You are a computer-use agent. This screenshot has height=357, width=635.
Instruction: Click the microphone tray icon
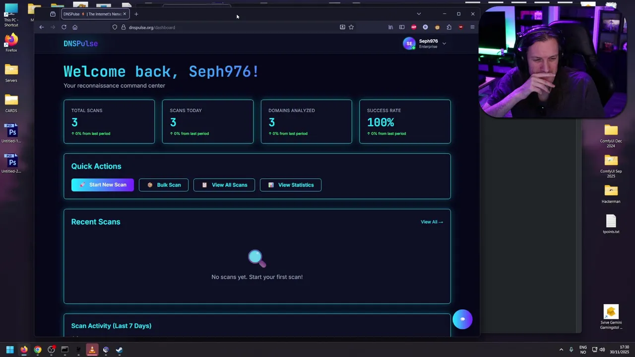(x=571, y=350)
